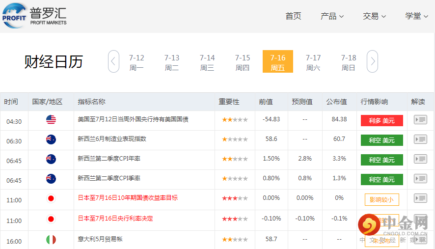Image resolution: width=435 pixels, height=249 pixels.
Task: Expand the 交易 dropdown menu
Action: [x=374, y=16]
